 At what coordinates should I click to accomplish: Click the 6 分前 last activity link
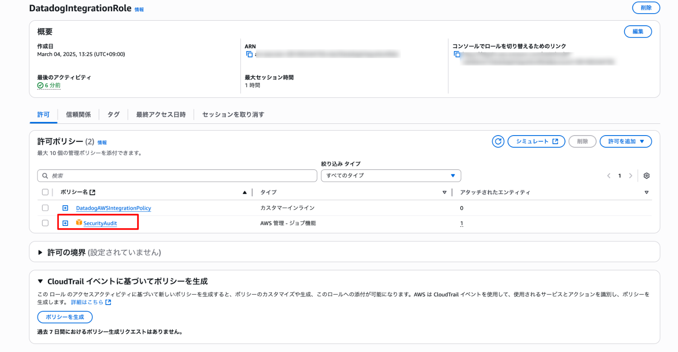tap(52, 85)
